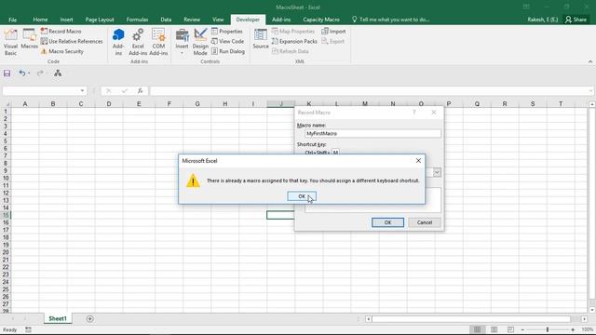Click the Shortcut key box

(x=335, y=152)
